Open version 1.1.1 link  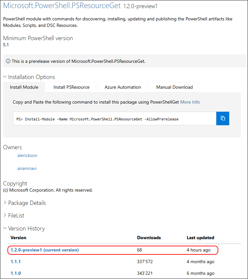pos(16,262)
